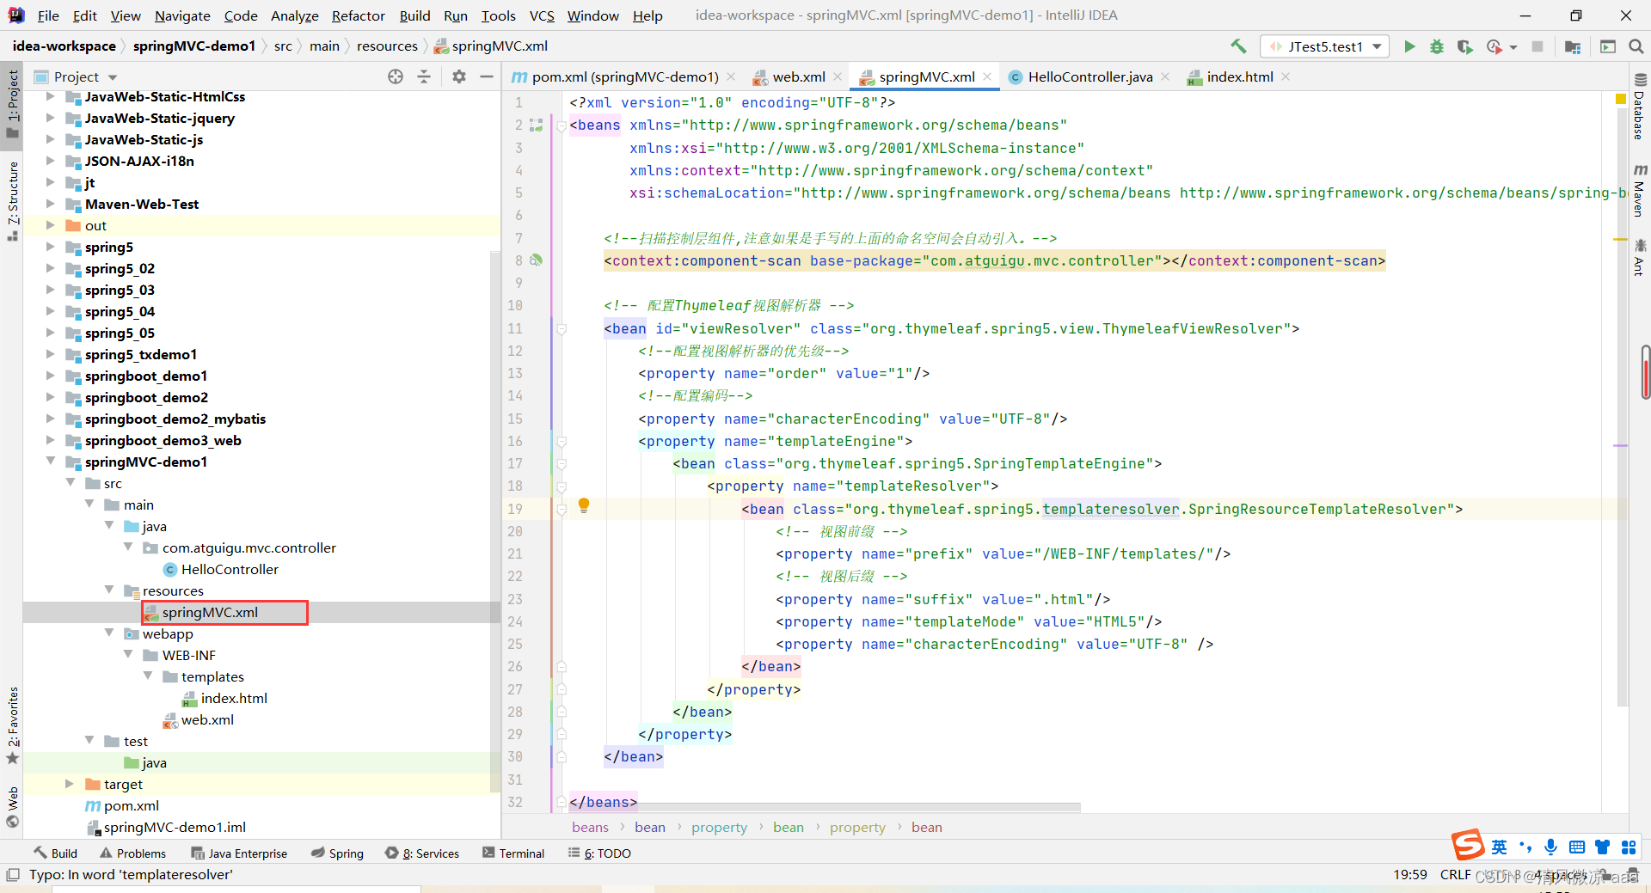Click the tool window toggle icon in status bar

[12, 875]
